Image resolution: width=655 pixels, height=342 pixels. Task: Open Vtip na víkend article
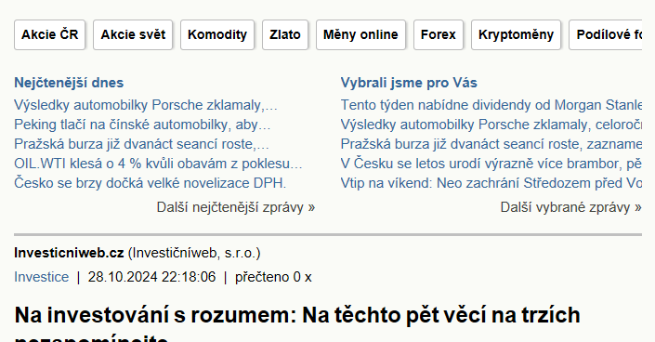click(491, 183)
